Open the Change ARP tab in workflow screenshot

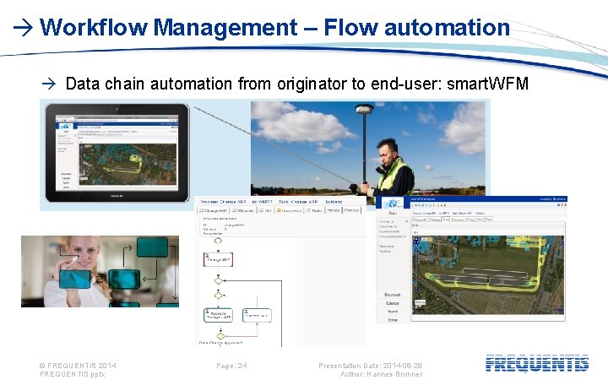213,210
